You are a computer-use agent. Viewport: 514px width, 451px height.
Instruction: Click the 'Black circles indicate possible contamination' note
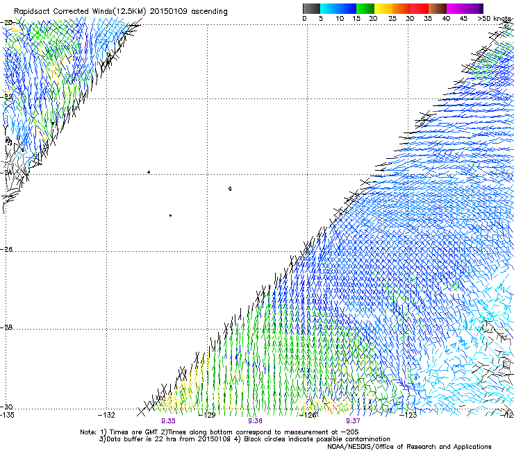312,439
